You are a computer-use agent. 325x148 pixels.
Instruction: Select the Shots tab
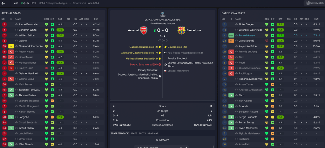[142, 133]
